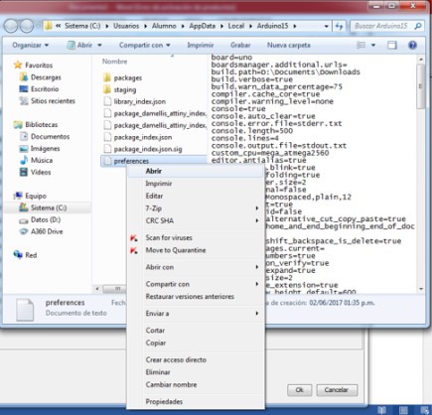
Task: Select the packages folder icon
Action: (x=107, y=77)
